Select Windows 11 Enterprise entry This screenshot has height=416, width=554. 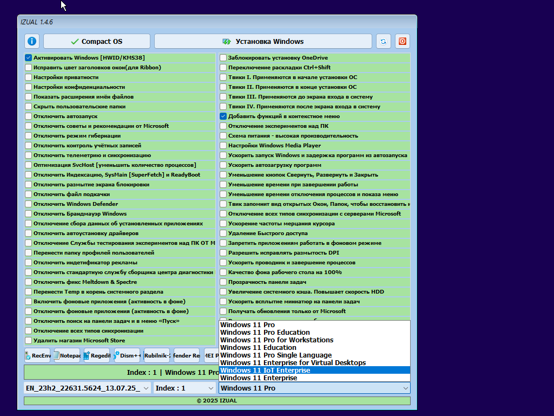pyautogui.click(x=314, y=378)
